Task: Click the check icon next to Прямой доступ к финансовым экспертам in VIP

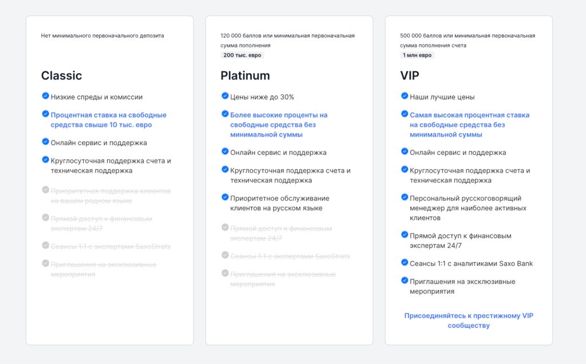Action: (x=405, y=234)
